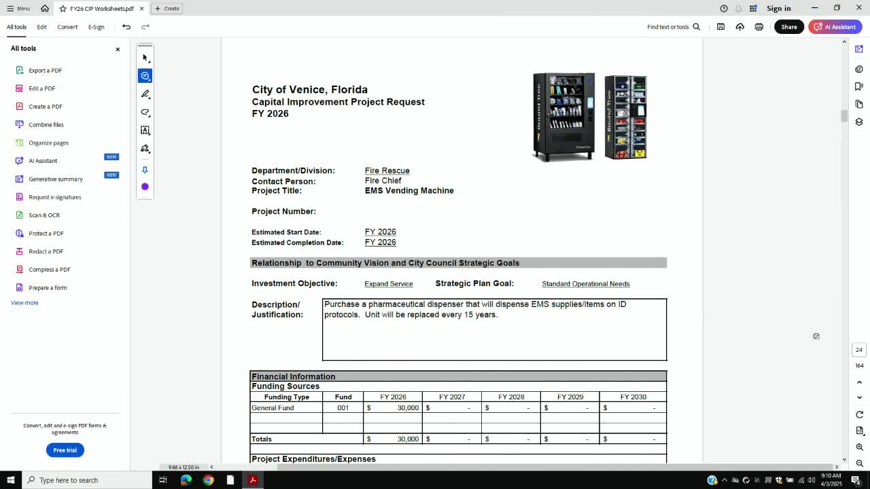The height and width of the screenshot is (489, 870).
Task: Open the E-Sign tab
Action: 97,27
